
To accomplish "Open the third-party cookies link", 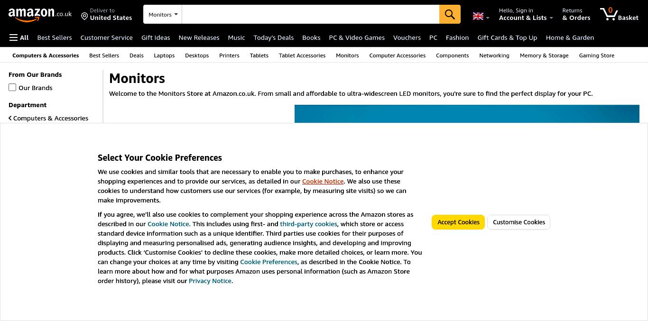I will point(308,224).
